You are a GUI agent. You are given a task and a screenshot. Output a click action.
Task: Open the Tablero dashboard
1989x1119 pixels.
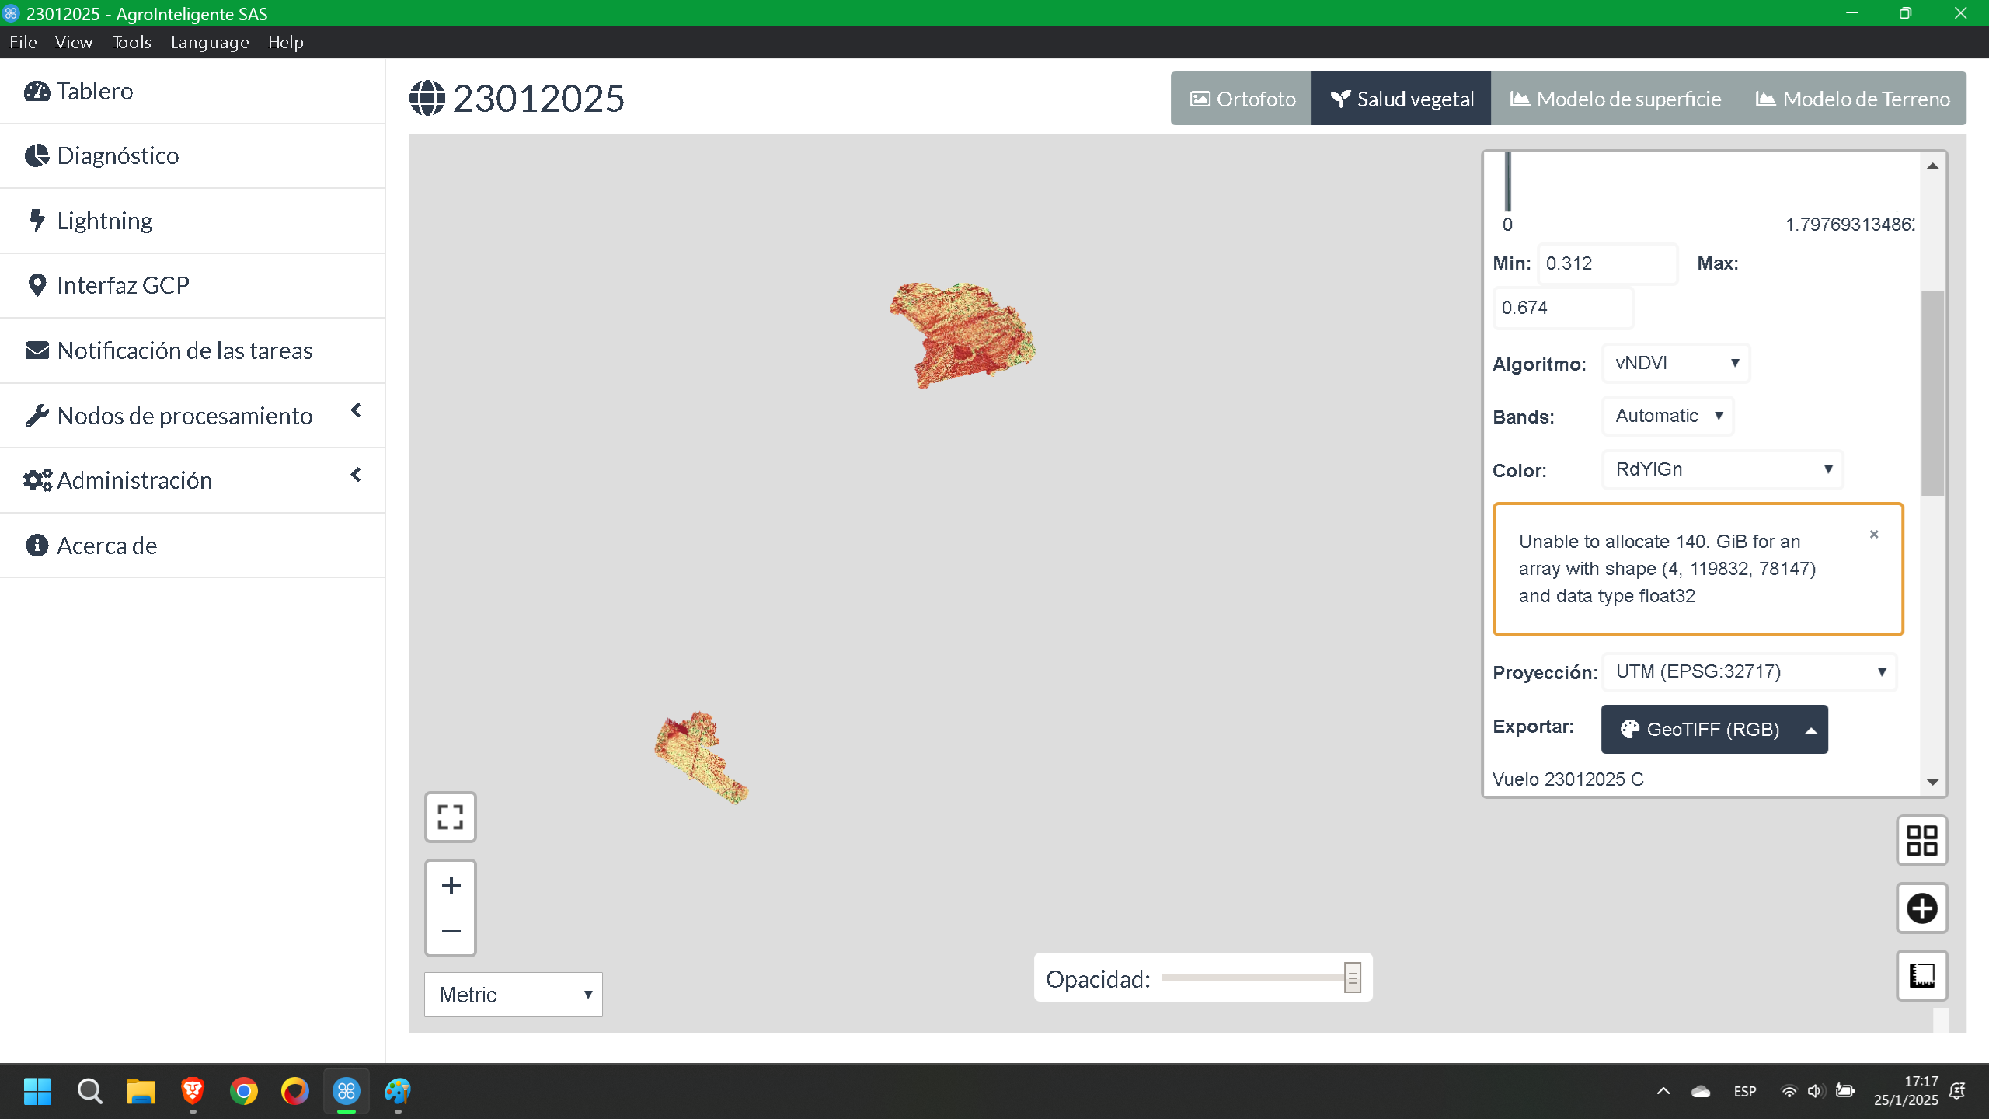tap(95, 91)
